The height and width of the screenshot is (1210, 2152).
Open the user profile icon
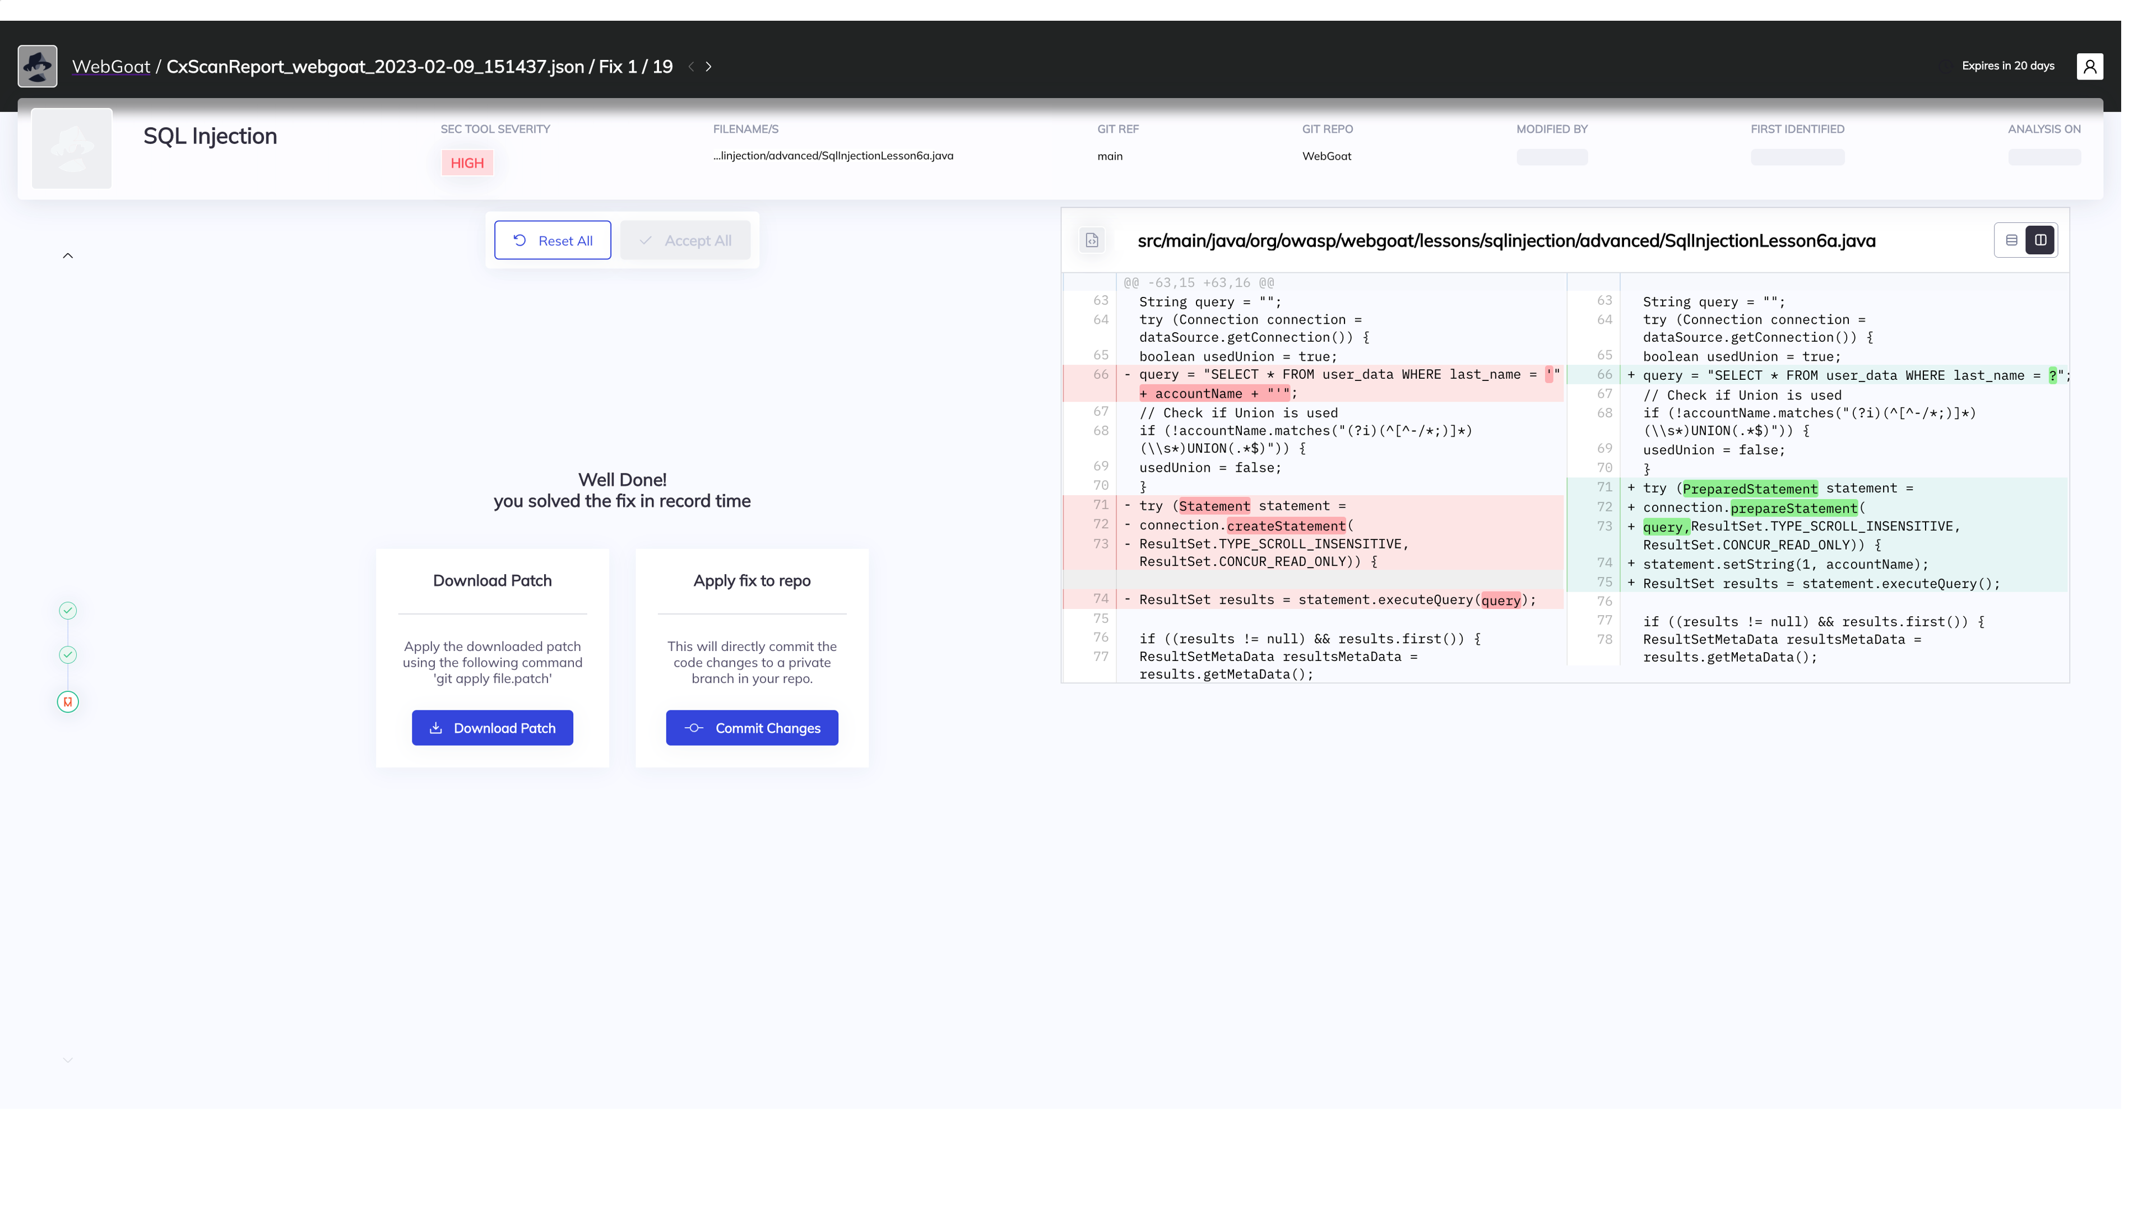pyautogui.click(x=2089, y=66)
